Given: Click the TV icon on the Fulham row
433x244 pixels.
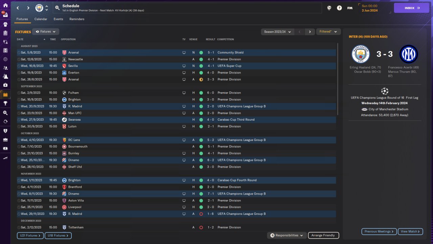Looking at the screenshot, I should point(184,93).
